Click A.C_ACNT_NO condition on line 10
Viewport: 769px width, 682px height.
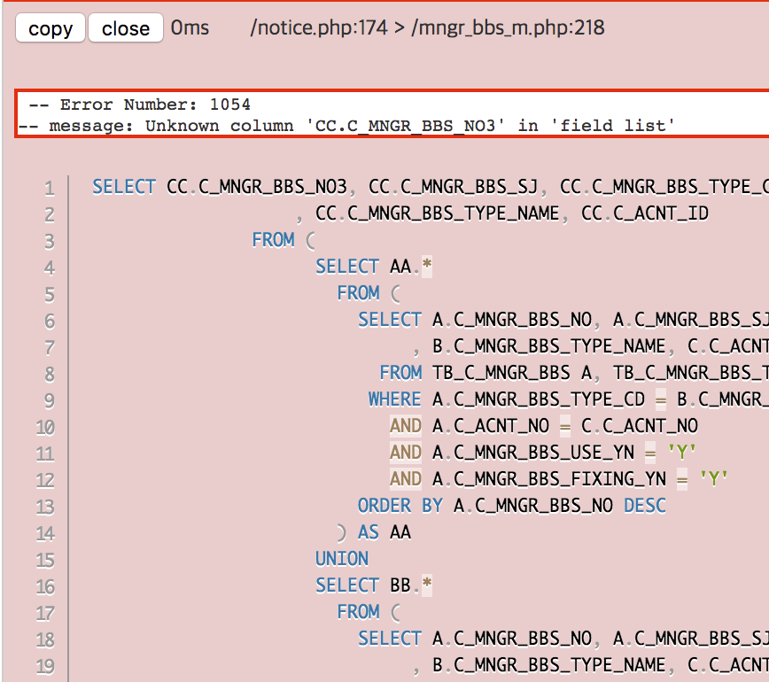487,426
